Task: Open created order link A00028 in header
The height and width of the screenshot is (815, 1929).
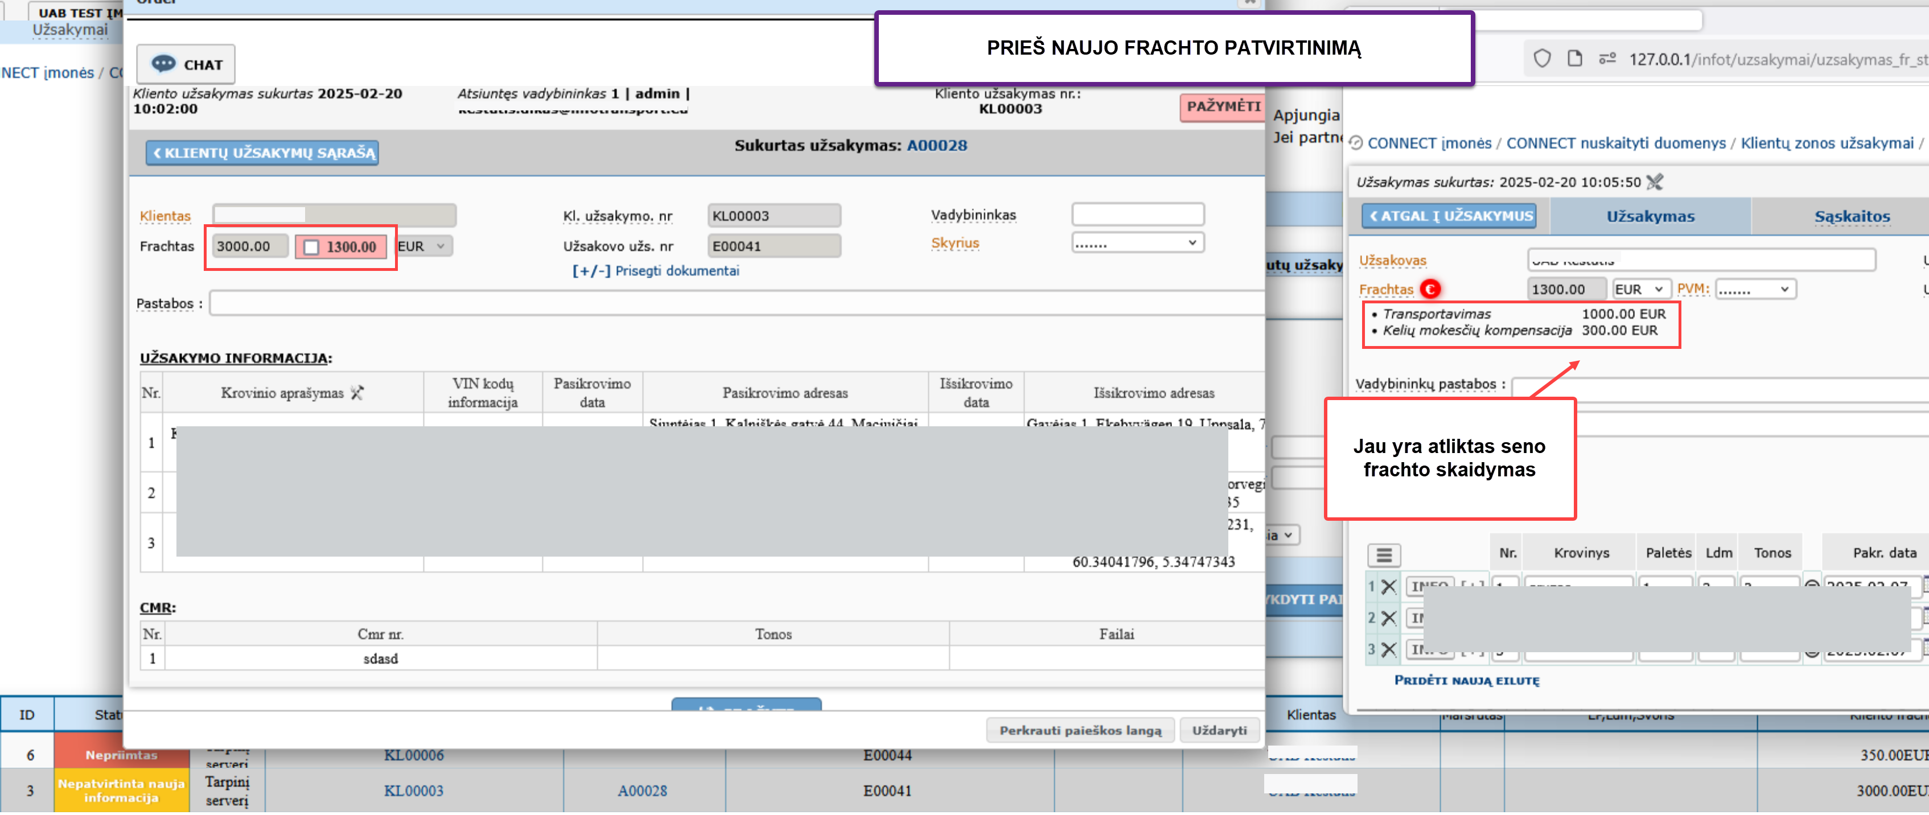Action: [936, 145]
